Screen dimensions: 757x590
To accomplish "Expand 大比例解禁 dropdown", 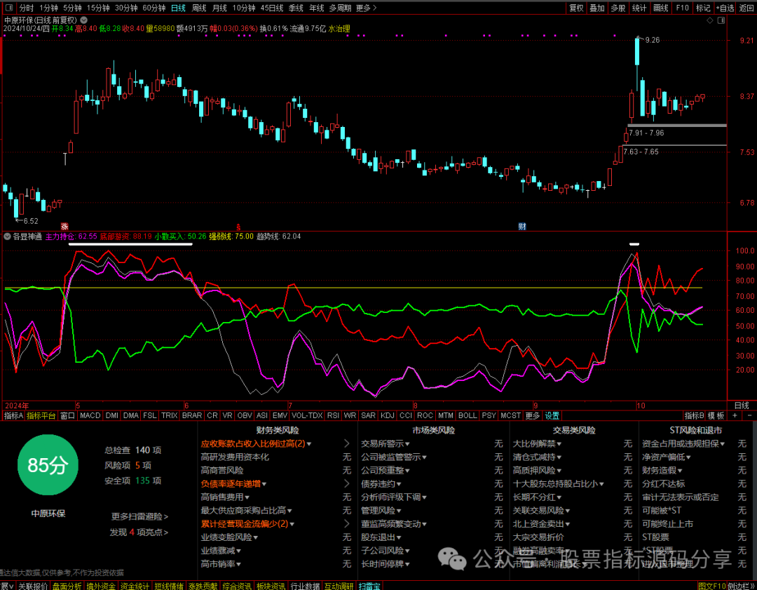I will (x=559, y=443).
